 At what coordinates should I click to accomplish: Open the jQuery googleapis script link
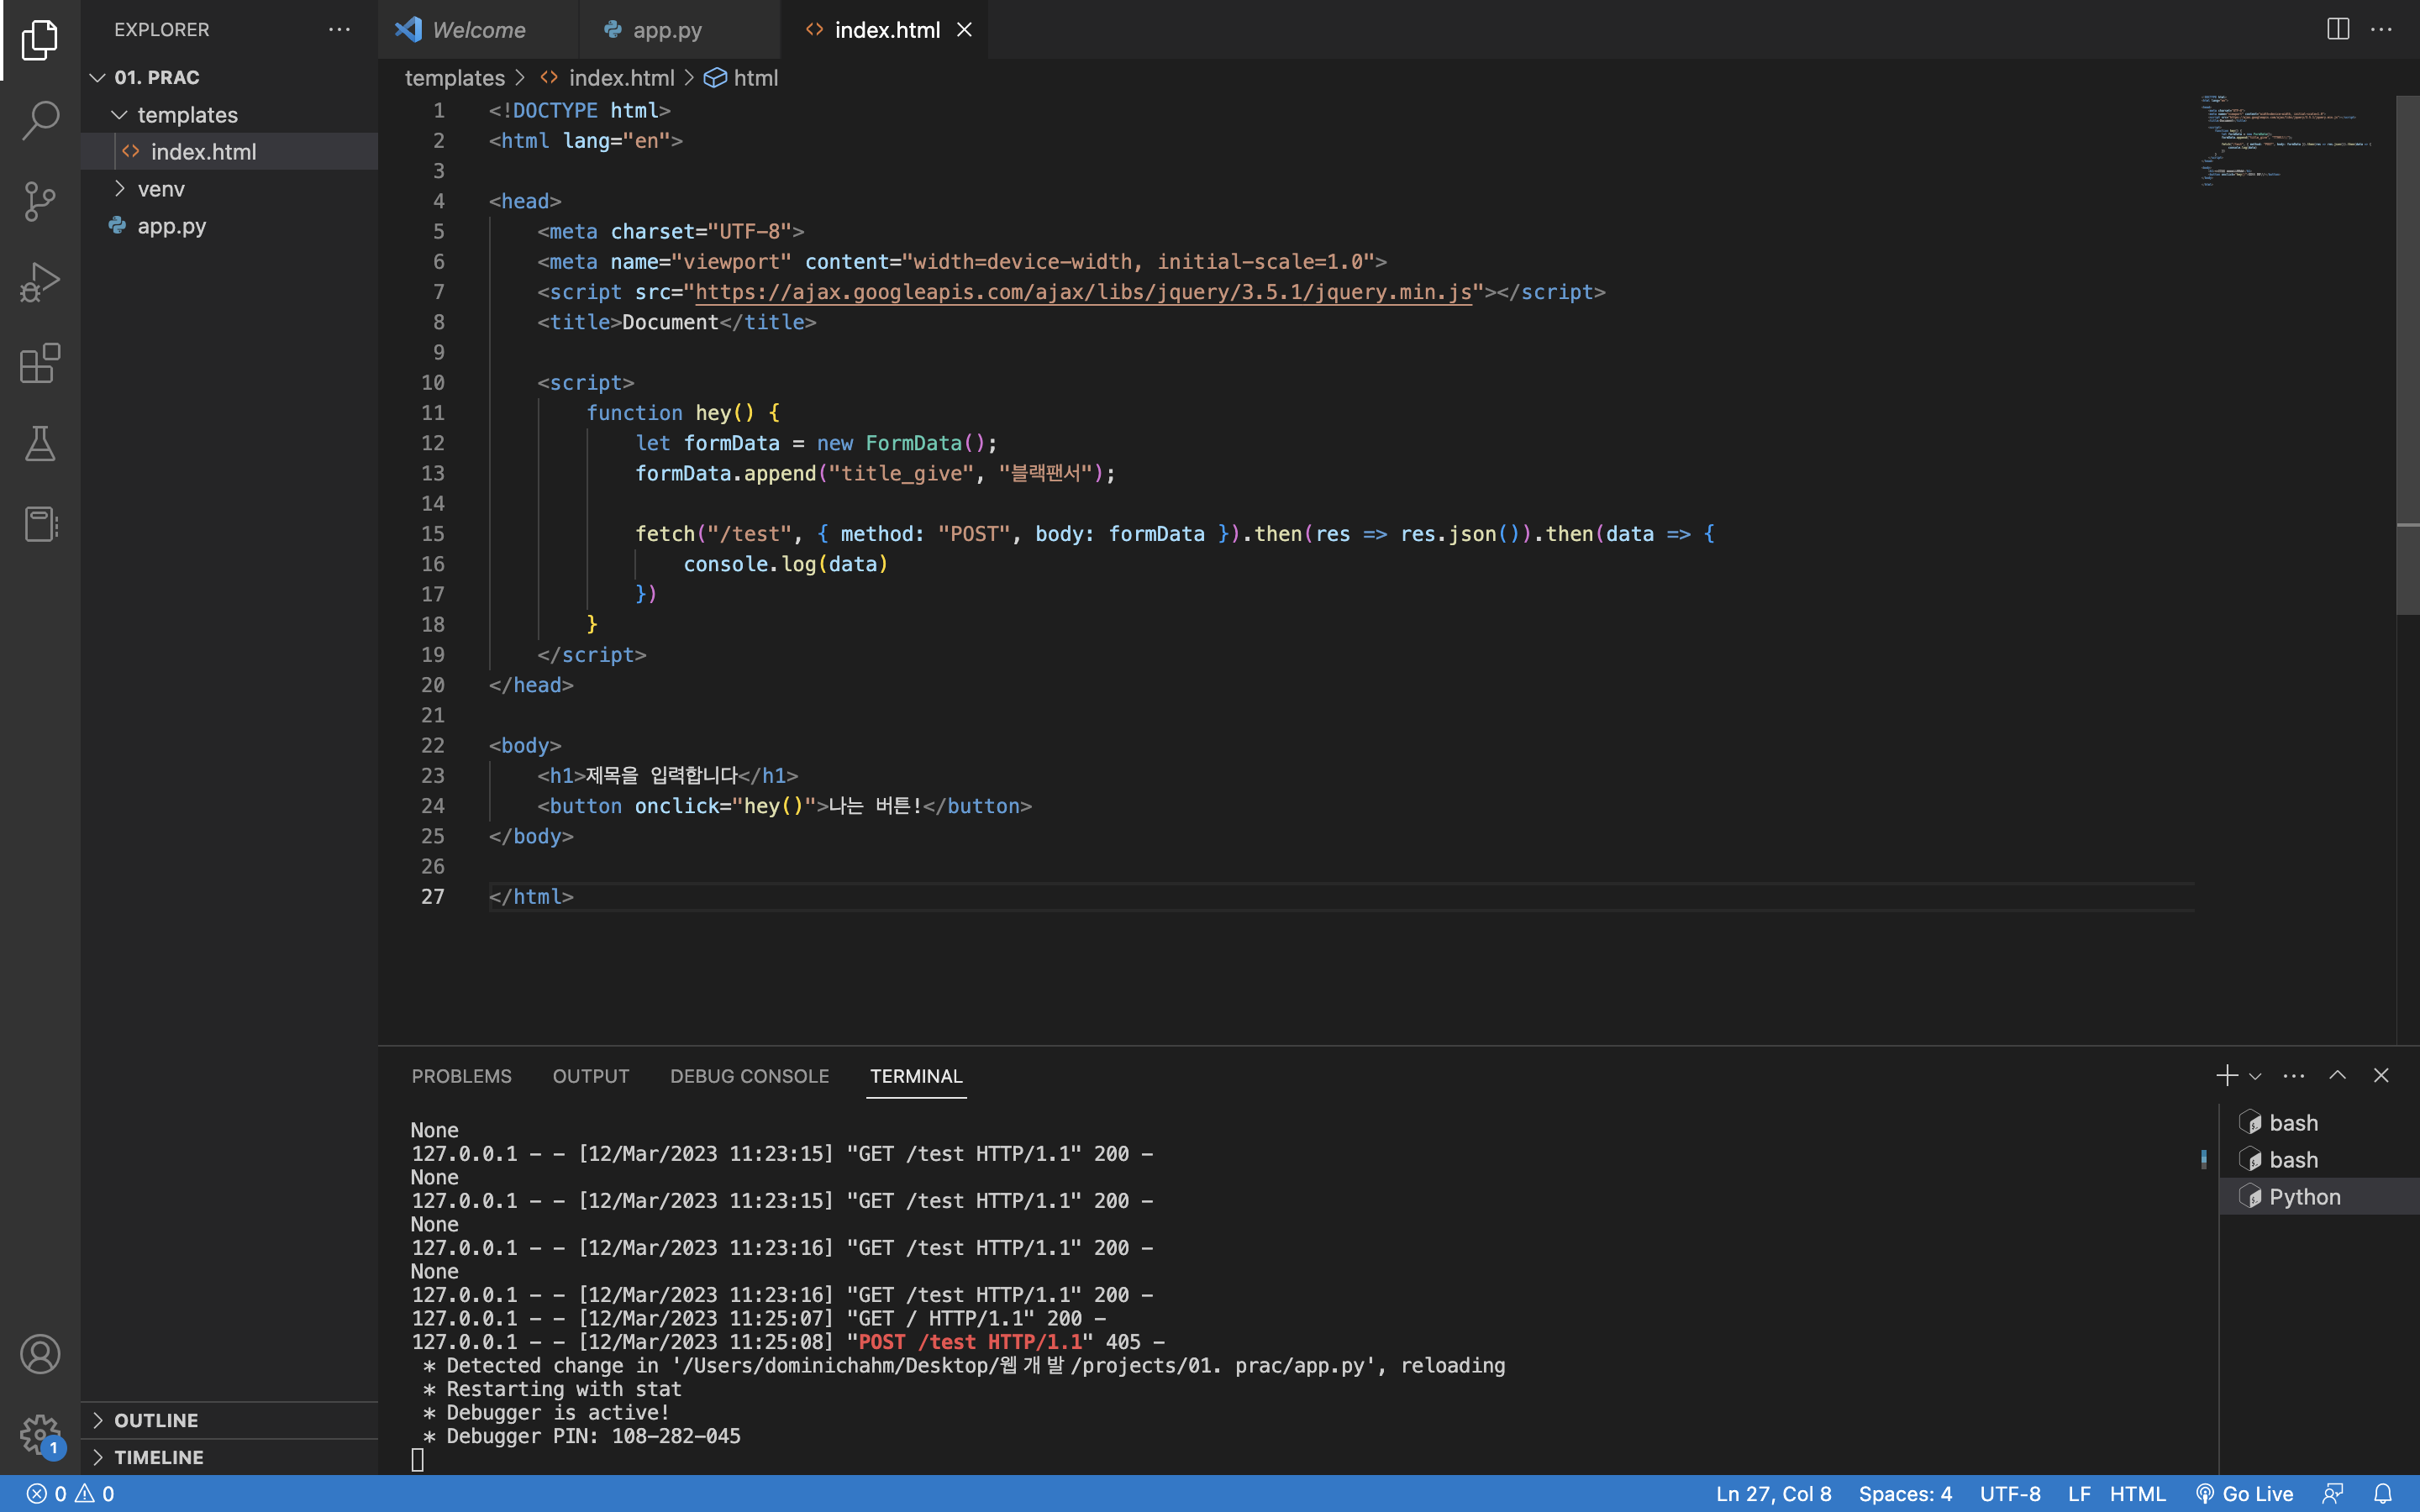[1083, 292]
